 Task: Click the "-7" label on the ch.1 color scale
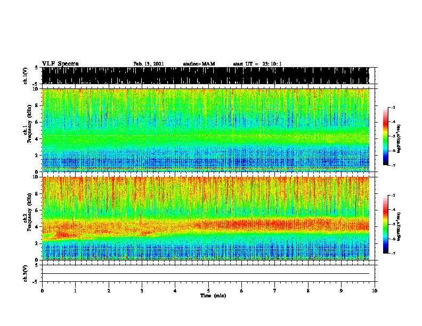click(393, 165)
